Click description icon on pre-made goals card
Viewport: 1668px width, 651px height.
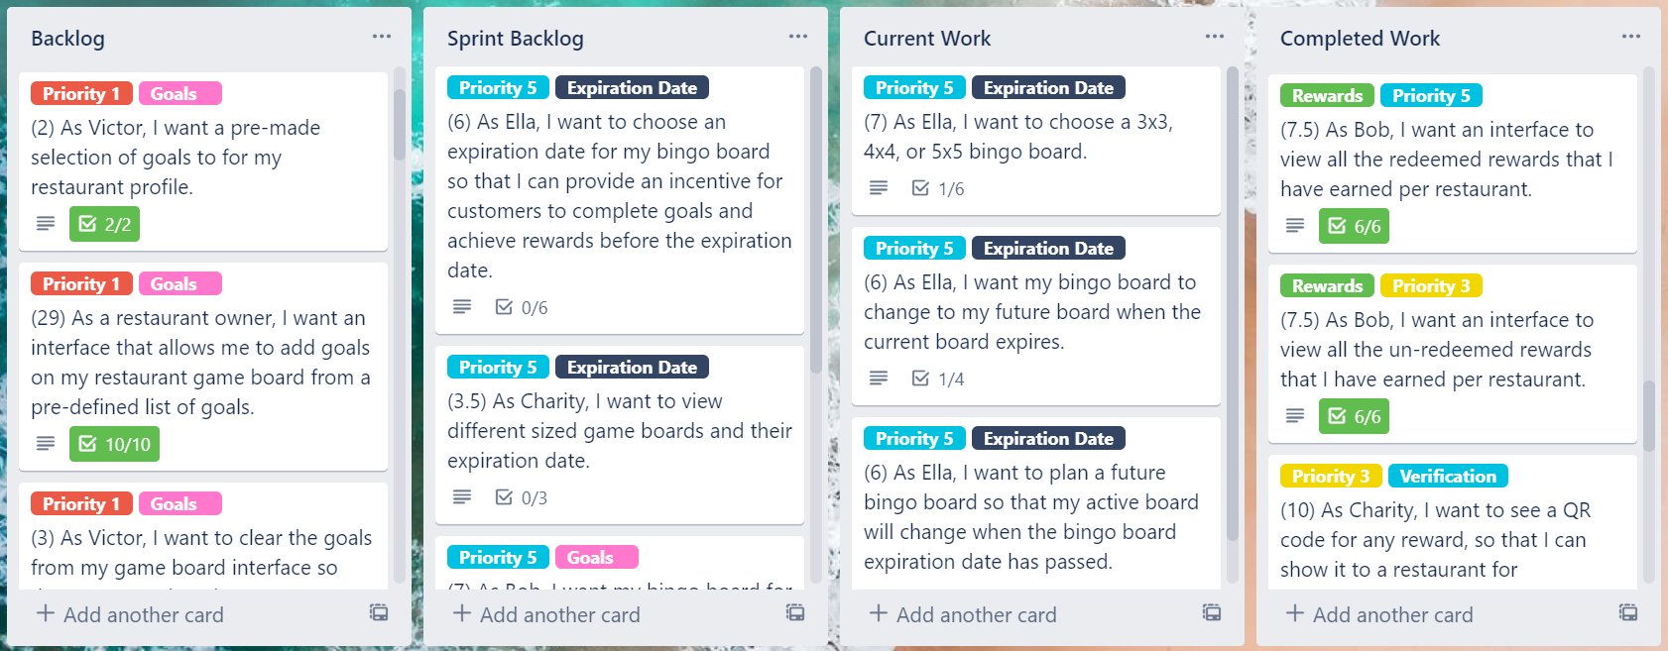pos(46,224)
